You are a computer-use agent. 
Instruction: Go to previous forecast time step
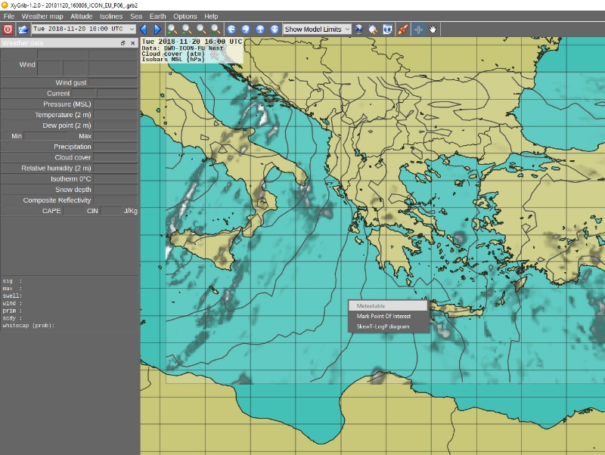[x=144, y=29]
